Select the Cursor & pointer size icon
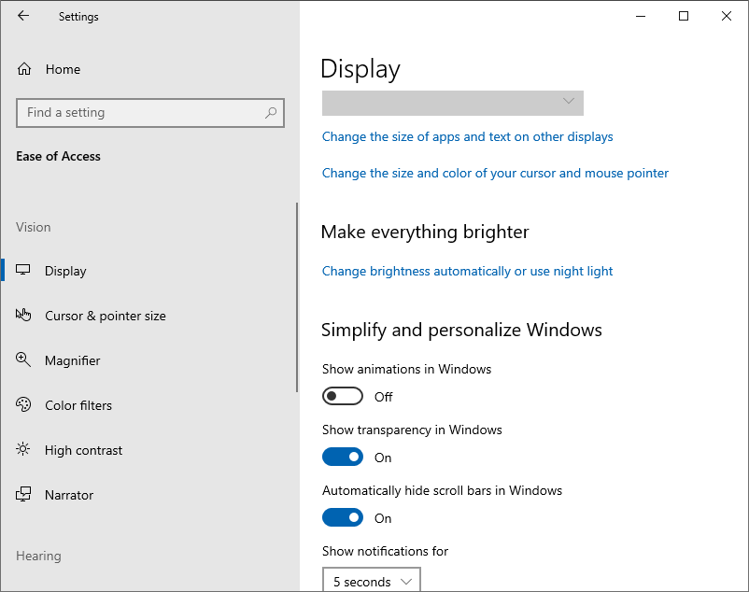This screenshot has height=592, width=749. (x=23, y=315)
